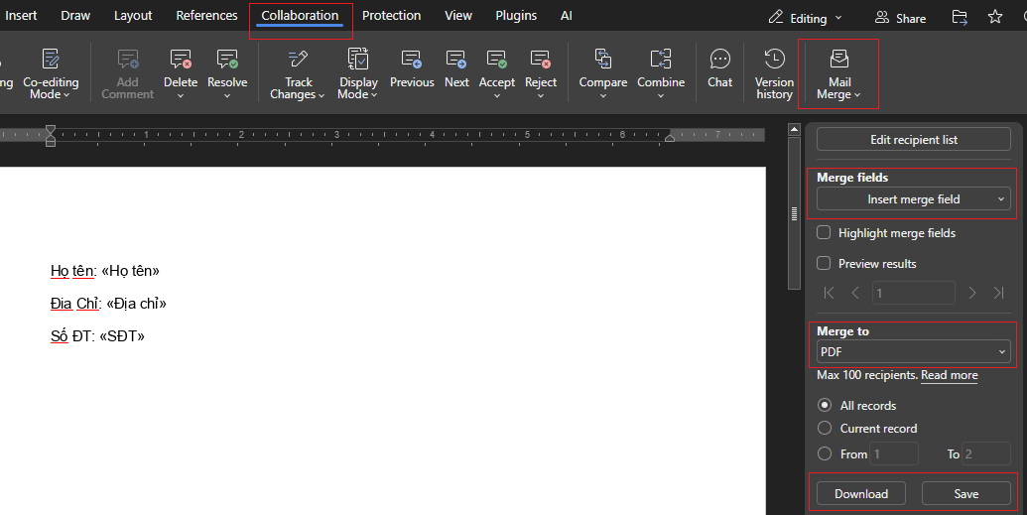Click the Save button
This screenshot has width=1027, height=515.
(x=966, y=494)
